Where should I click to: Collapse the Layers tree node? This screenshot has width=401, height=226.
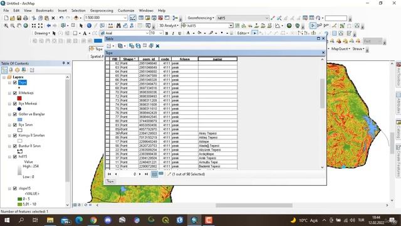(x=4, y=77)
